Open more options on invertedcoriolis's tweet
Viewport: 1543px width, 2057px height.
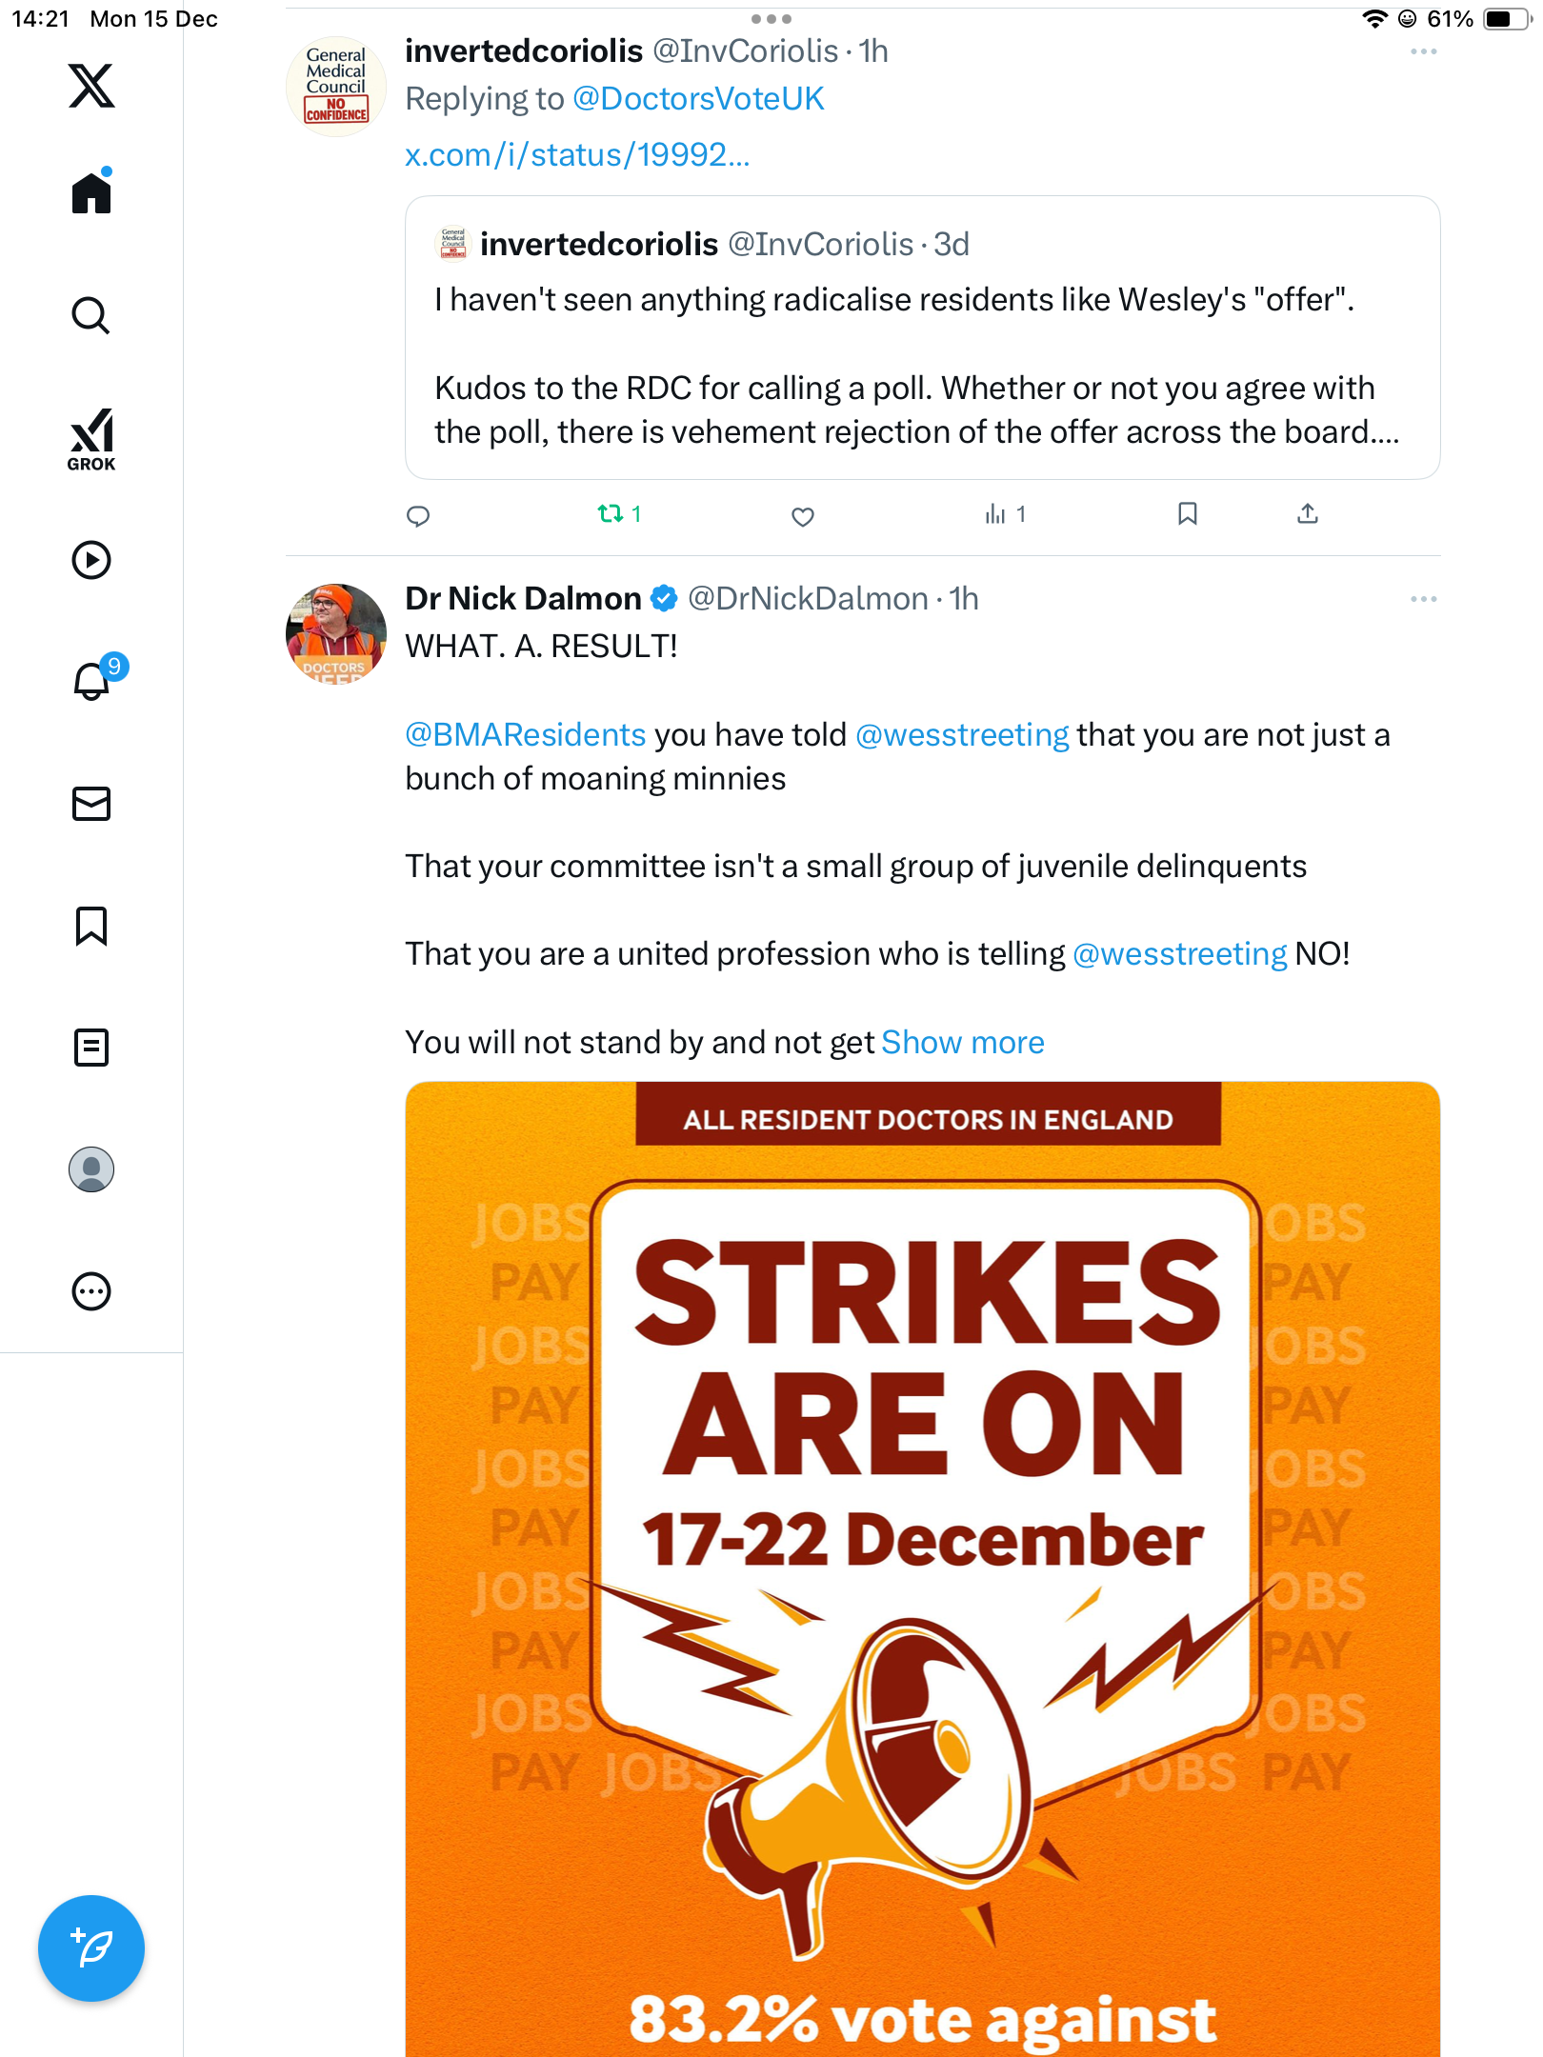[1423, 51]
